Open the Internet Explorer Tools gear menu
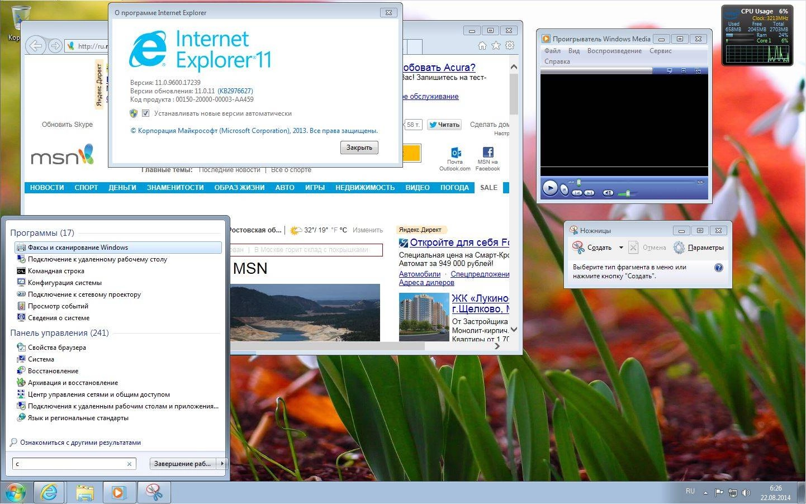Image resolution: width=806 pixels, height=504 pixels. pos(510,46)
